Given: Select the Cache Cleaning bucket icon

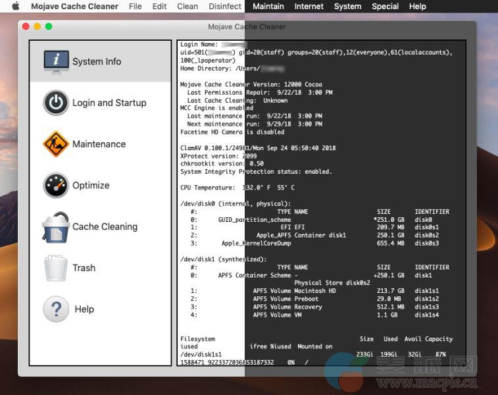Looking at the screenshot, I should pyautogui.click(x=56, y=227).
